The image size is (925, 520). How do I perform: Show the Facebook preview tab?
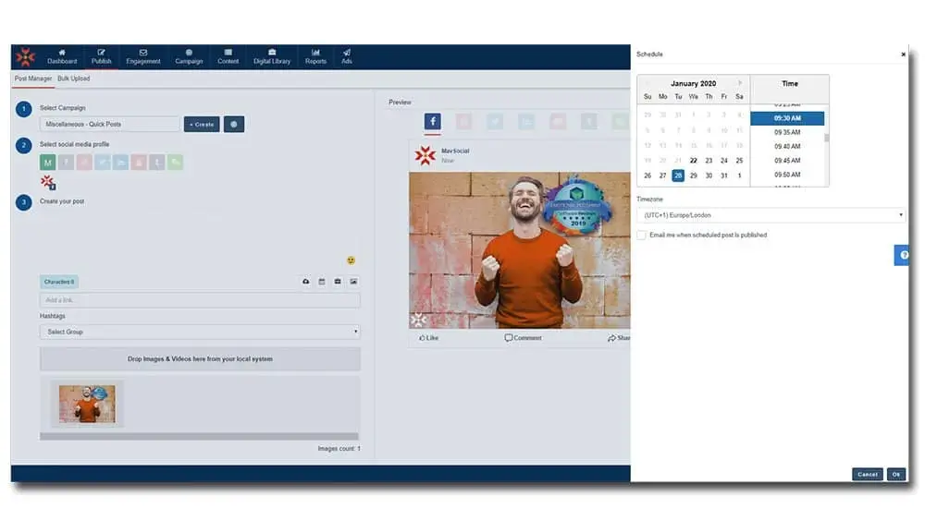click(x=432, y=121)
